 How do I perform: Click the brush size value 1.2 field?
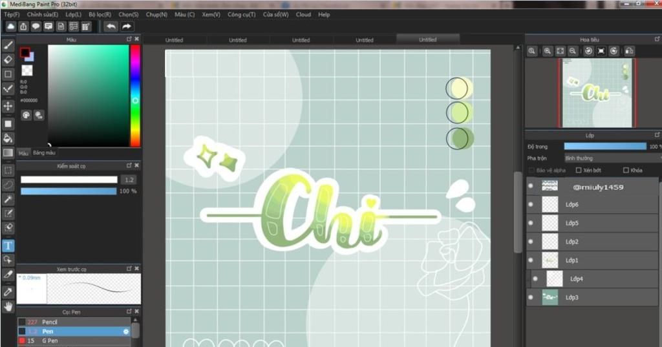[x=129, y=180]
